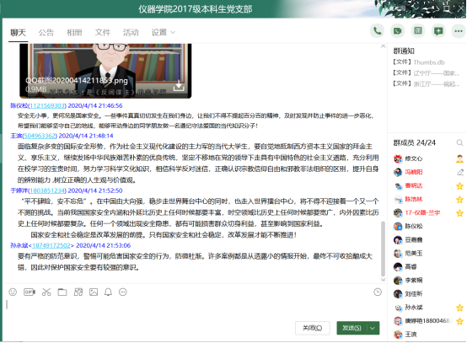Click the document sharing icon in input toolbar

pos(78,292)
